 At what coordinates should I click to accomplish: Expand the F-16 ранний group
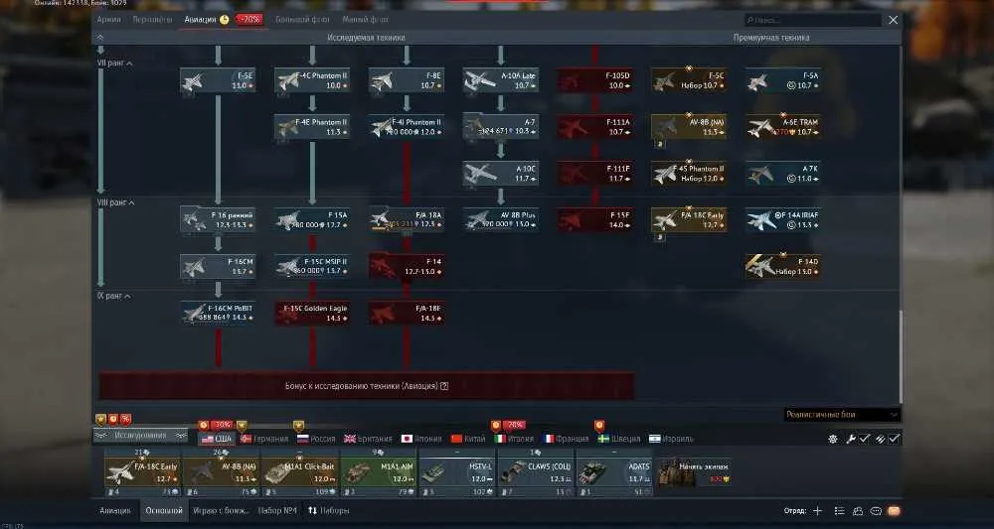point(218,219)
